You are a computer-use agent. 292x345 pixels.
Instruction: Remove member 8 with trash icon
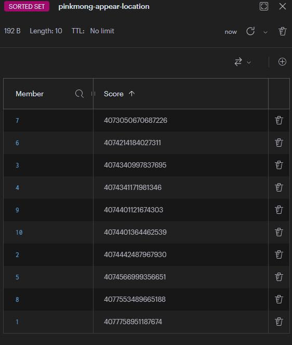[x=279, y=299]
